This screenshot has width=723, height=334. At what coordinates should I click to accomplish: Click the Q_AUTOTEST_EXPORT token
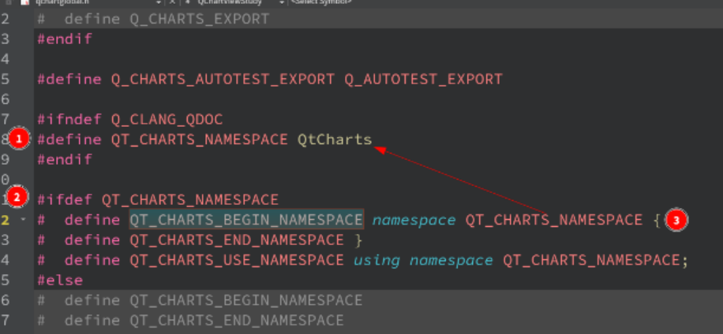pyautogui.click(x=423, y=79)
